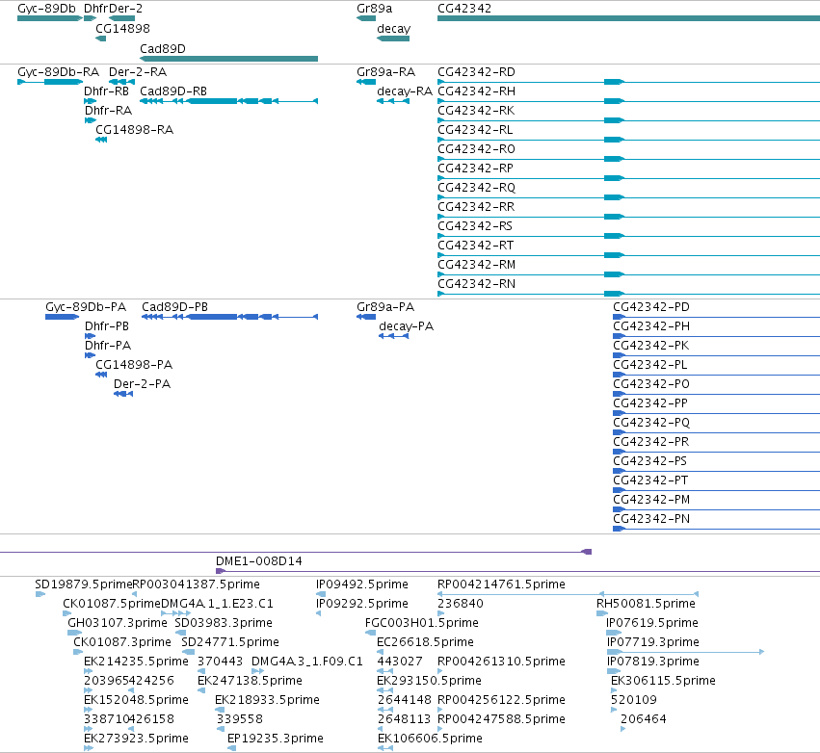Click the CG42342-RT transcript label
Image resolution: width=820 pixels, height=753 pixels.
[x=475, y=246]
